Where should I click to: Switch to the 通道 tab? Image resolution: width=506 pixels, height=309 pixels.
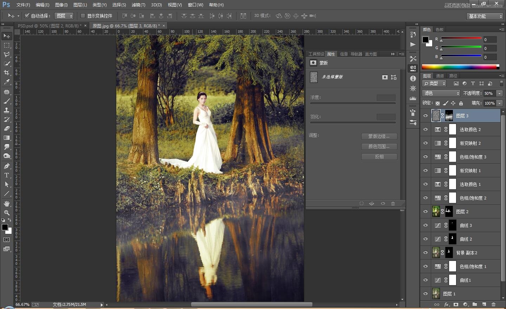point(440,76)
